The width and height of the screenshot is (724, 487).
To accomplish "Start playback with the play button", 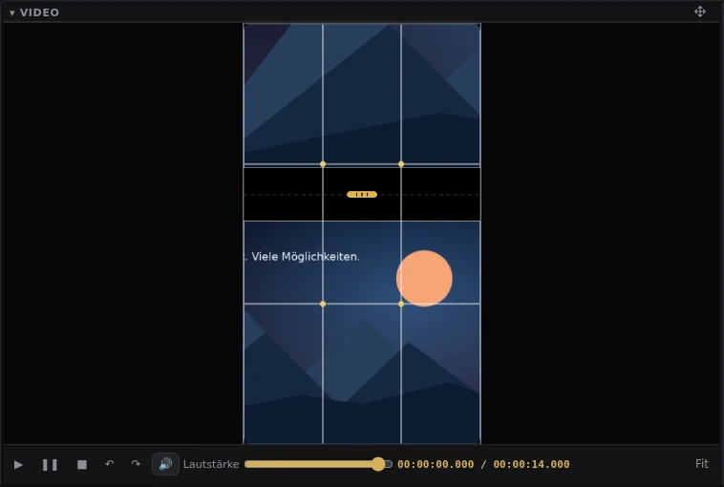I will point(18,464).
